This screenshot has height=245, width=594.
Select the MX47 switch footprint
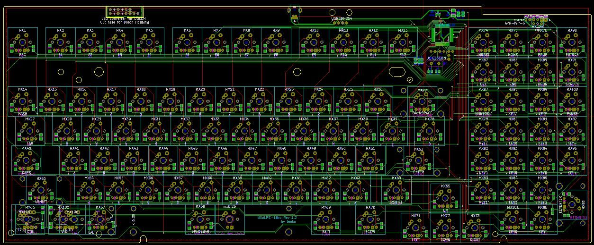(252, 161)
